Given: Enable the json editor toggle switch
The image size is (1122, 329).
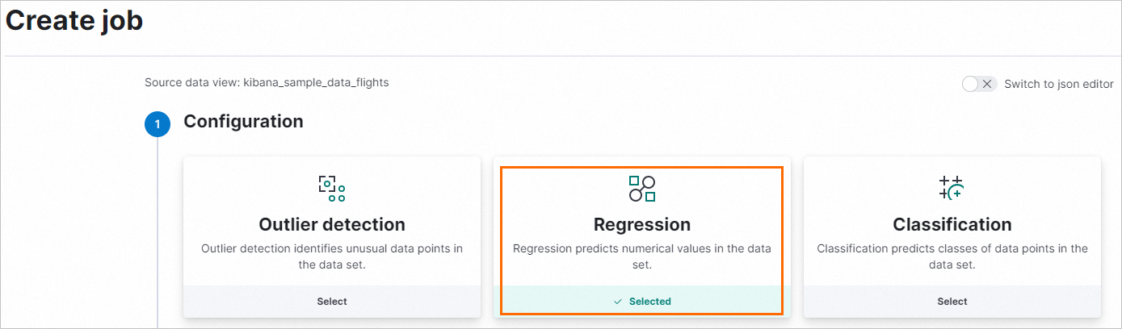Looking at the screenshot, I should (x=980, y=84).
